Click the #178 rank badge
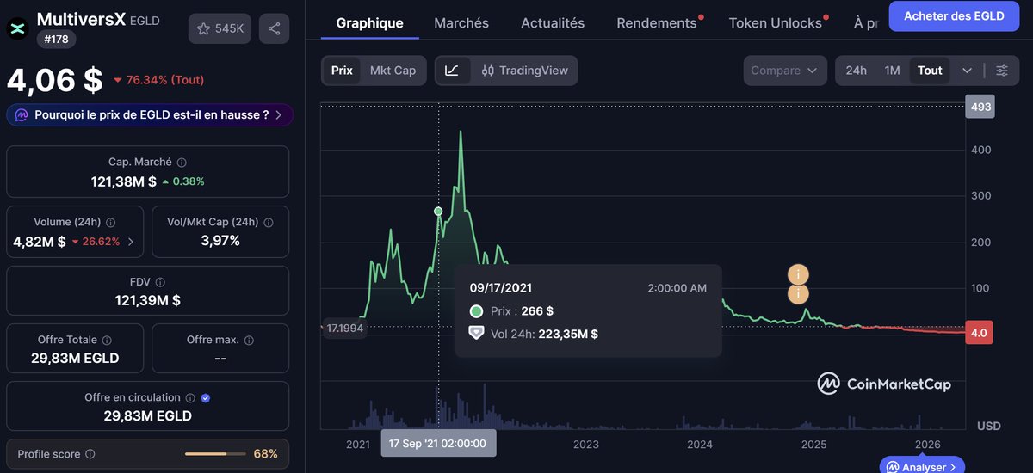Screen dimensions: 1033x473 56,38
